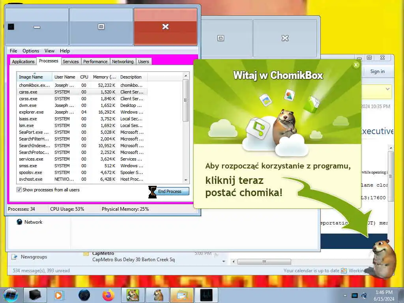Click the monitor icon in system tray
Viewport: 404px width, 303px height.
point(355,296)
